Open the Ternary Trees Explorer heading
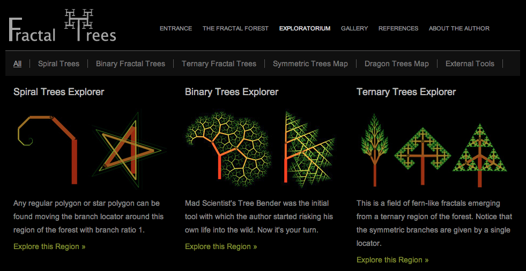This screenshot has height=271, width=526. pos(406,92)
